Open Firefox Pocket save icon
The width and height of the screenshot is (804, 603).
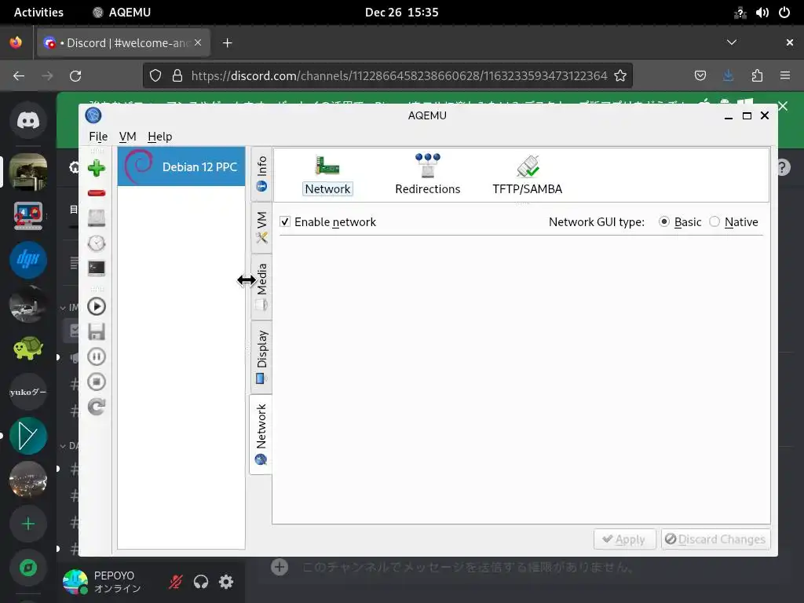[x=700, y=76]
